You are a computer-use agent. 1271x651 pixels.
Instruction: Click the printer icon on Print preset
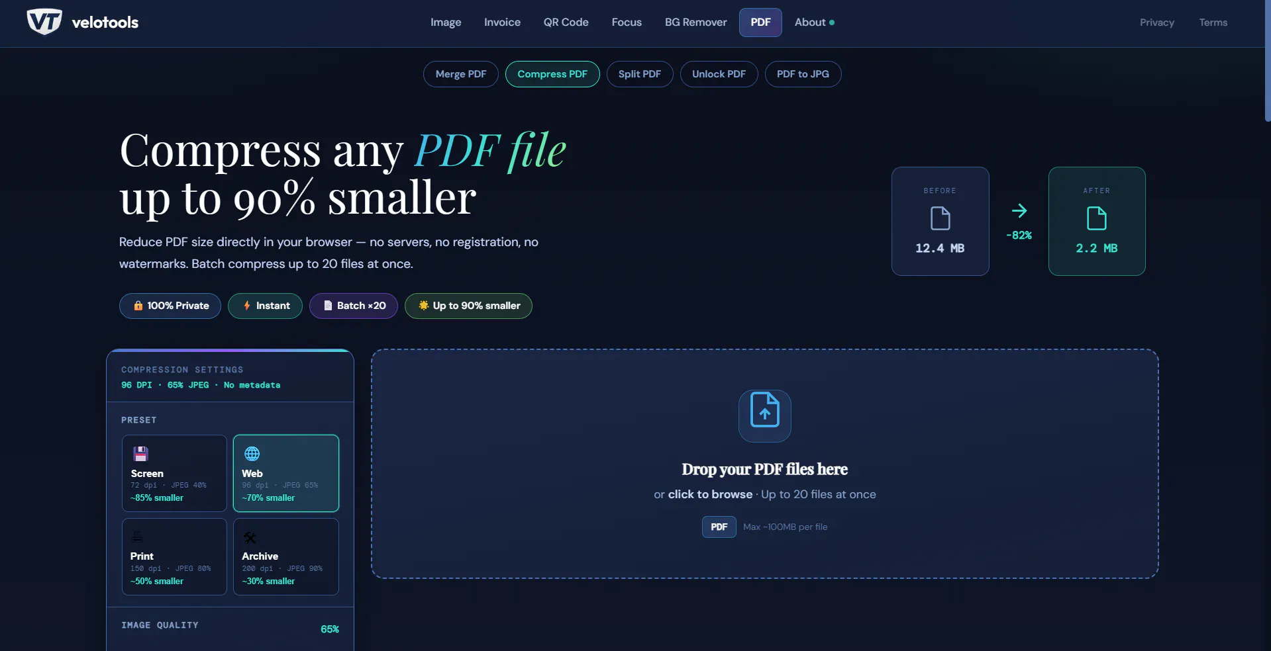(x=137, y=537)
